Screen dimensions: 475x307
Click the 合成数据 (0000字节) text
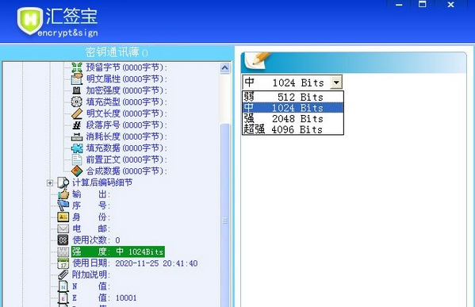tap(127, 171)
